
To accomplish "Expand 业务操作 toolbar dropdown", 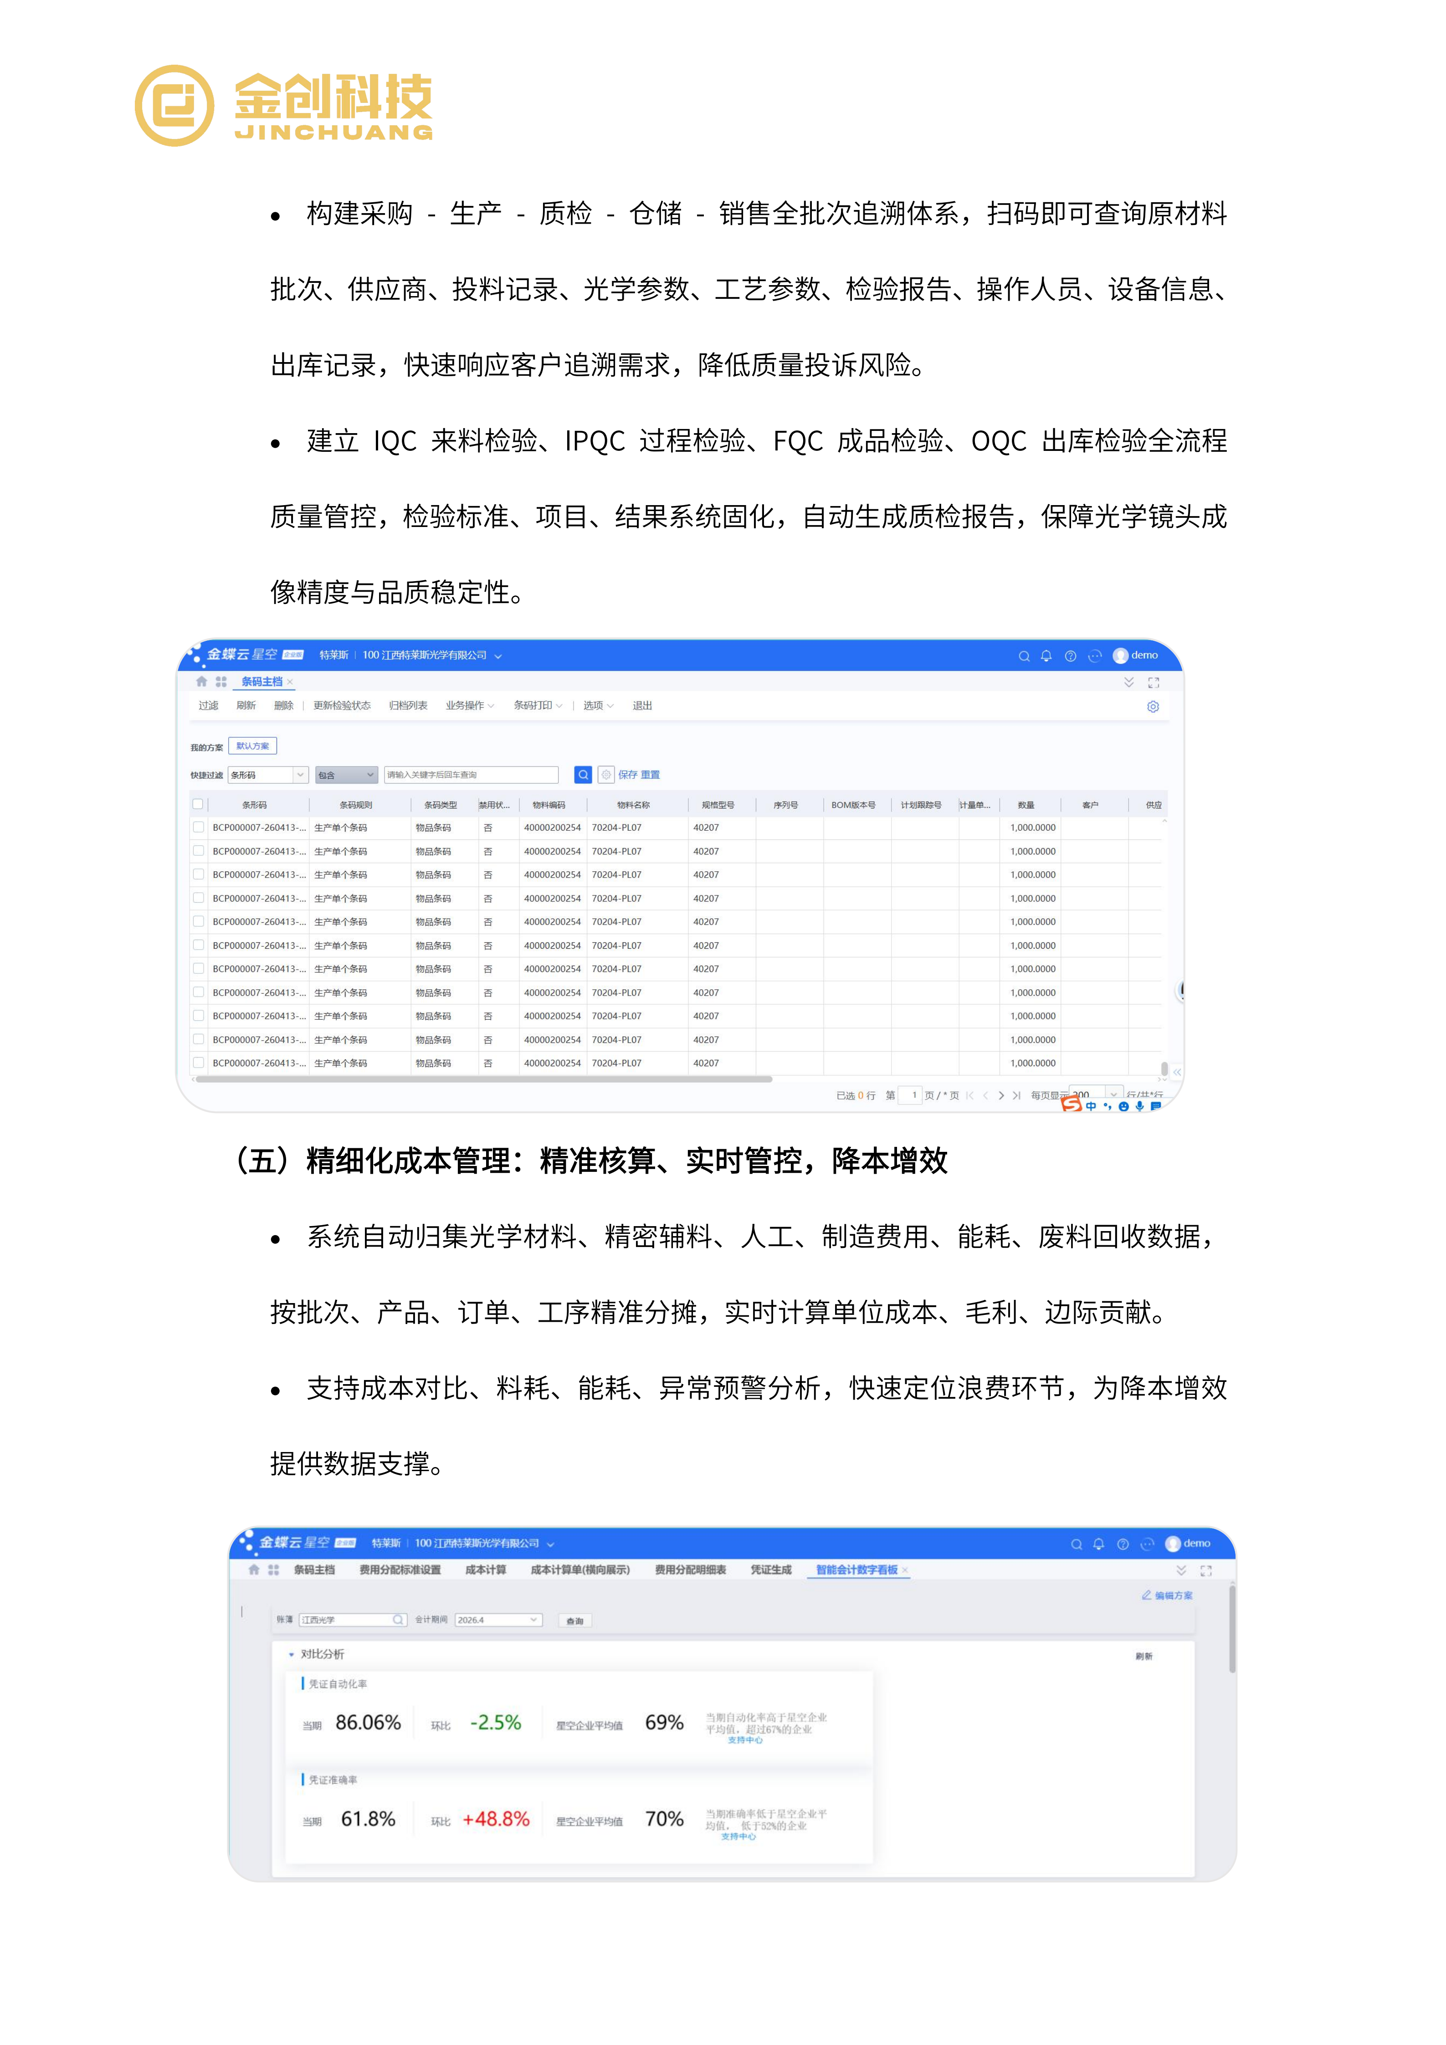I will pos(470,706).
